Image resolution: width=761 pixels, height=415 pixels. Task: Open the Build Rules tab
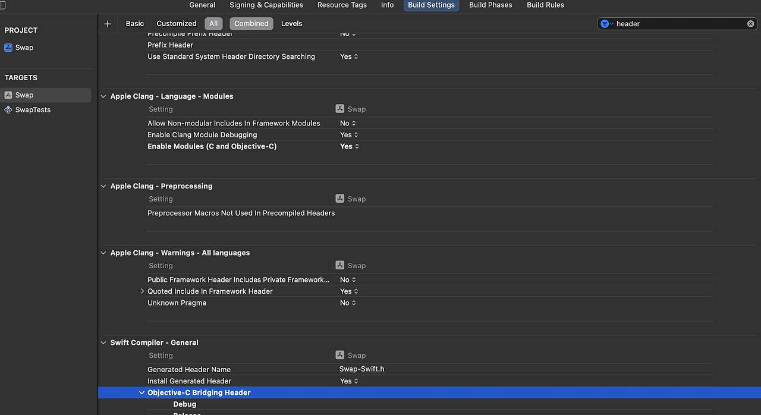[x=545, y=5]
